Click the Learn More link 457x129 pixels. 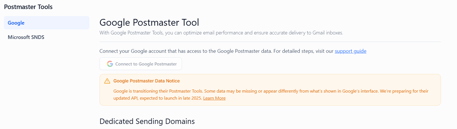pyautogui.click(x=214, y=98)
